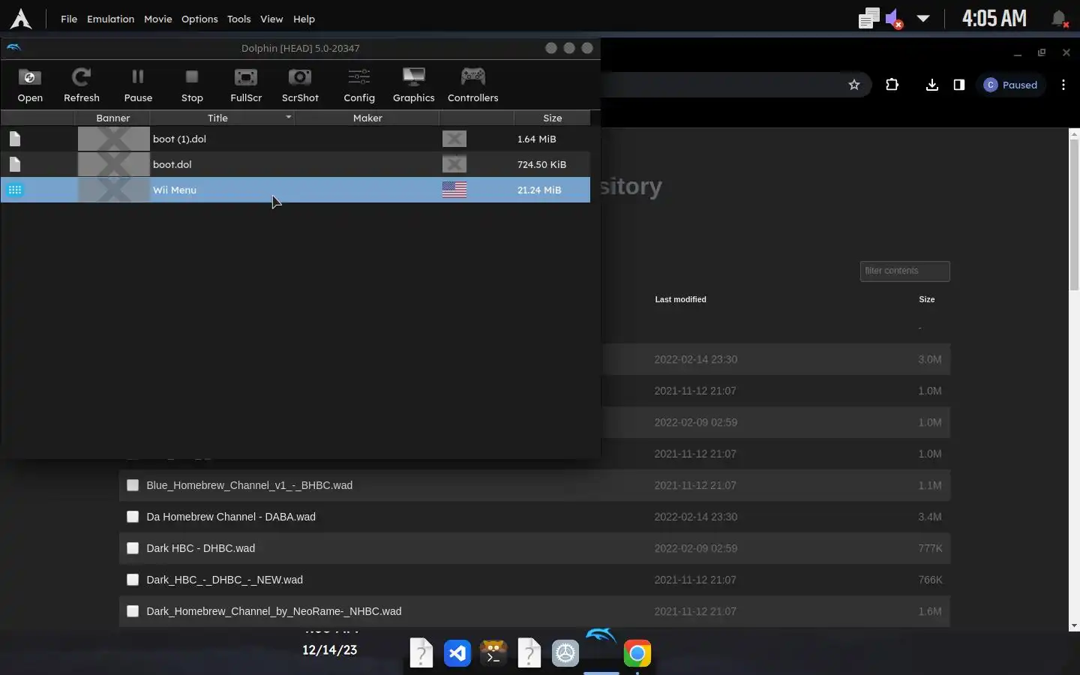The image size is (1080, 675).
Task: Open Controllers settings in Dolphin
Action: coord(473,85)
